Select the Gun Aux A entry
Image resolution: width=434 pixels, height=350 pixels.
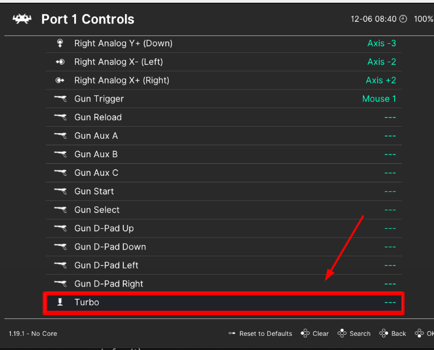pyautogui.click(x=224, y=136)
